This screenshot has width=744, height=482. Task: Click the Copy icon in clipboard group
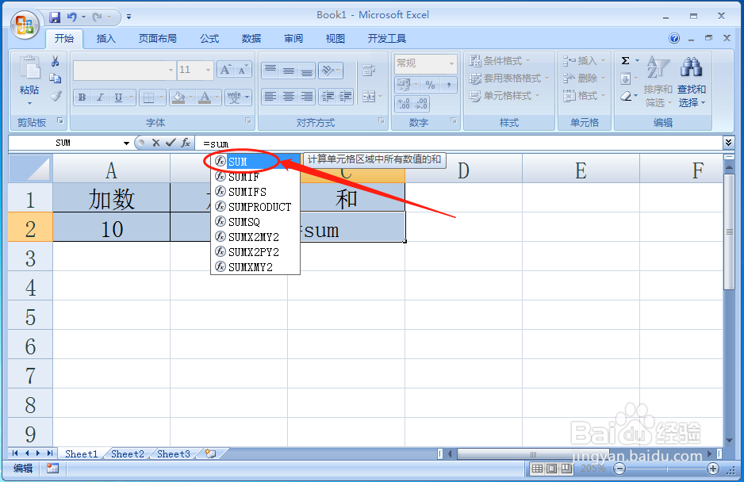(x=56, y=78)
